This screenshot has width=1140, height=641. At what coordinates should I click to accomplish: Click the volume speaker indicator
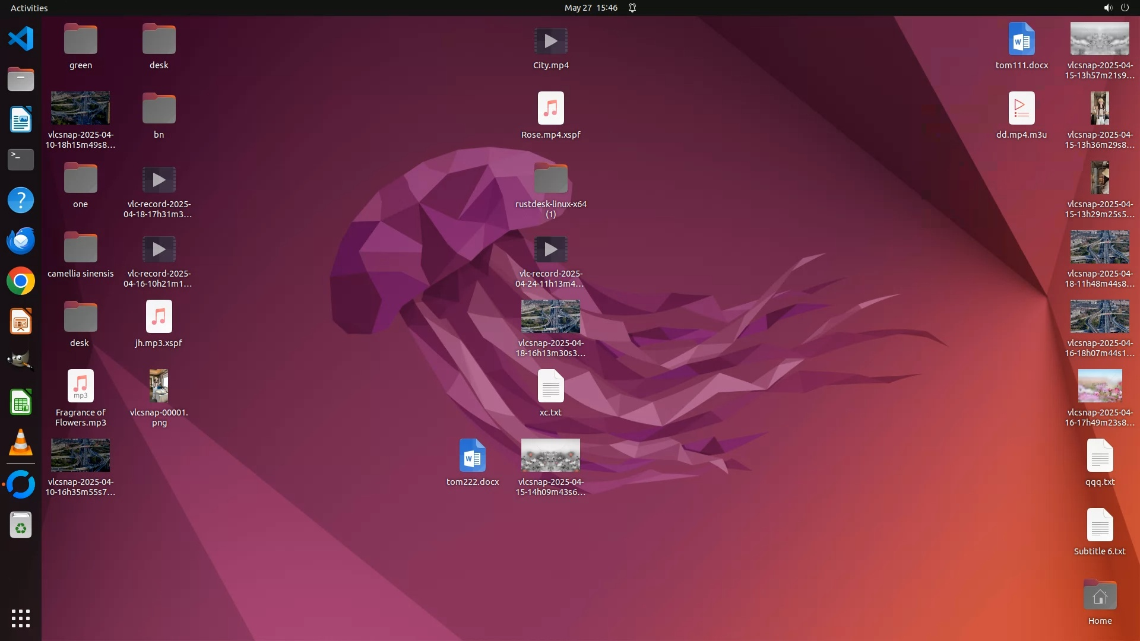click(x=1107, y=8)
